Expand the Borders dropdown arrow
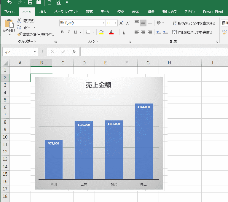Screen dimensions: 228x202 (93, 32)
